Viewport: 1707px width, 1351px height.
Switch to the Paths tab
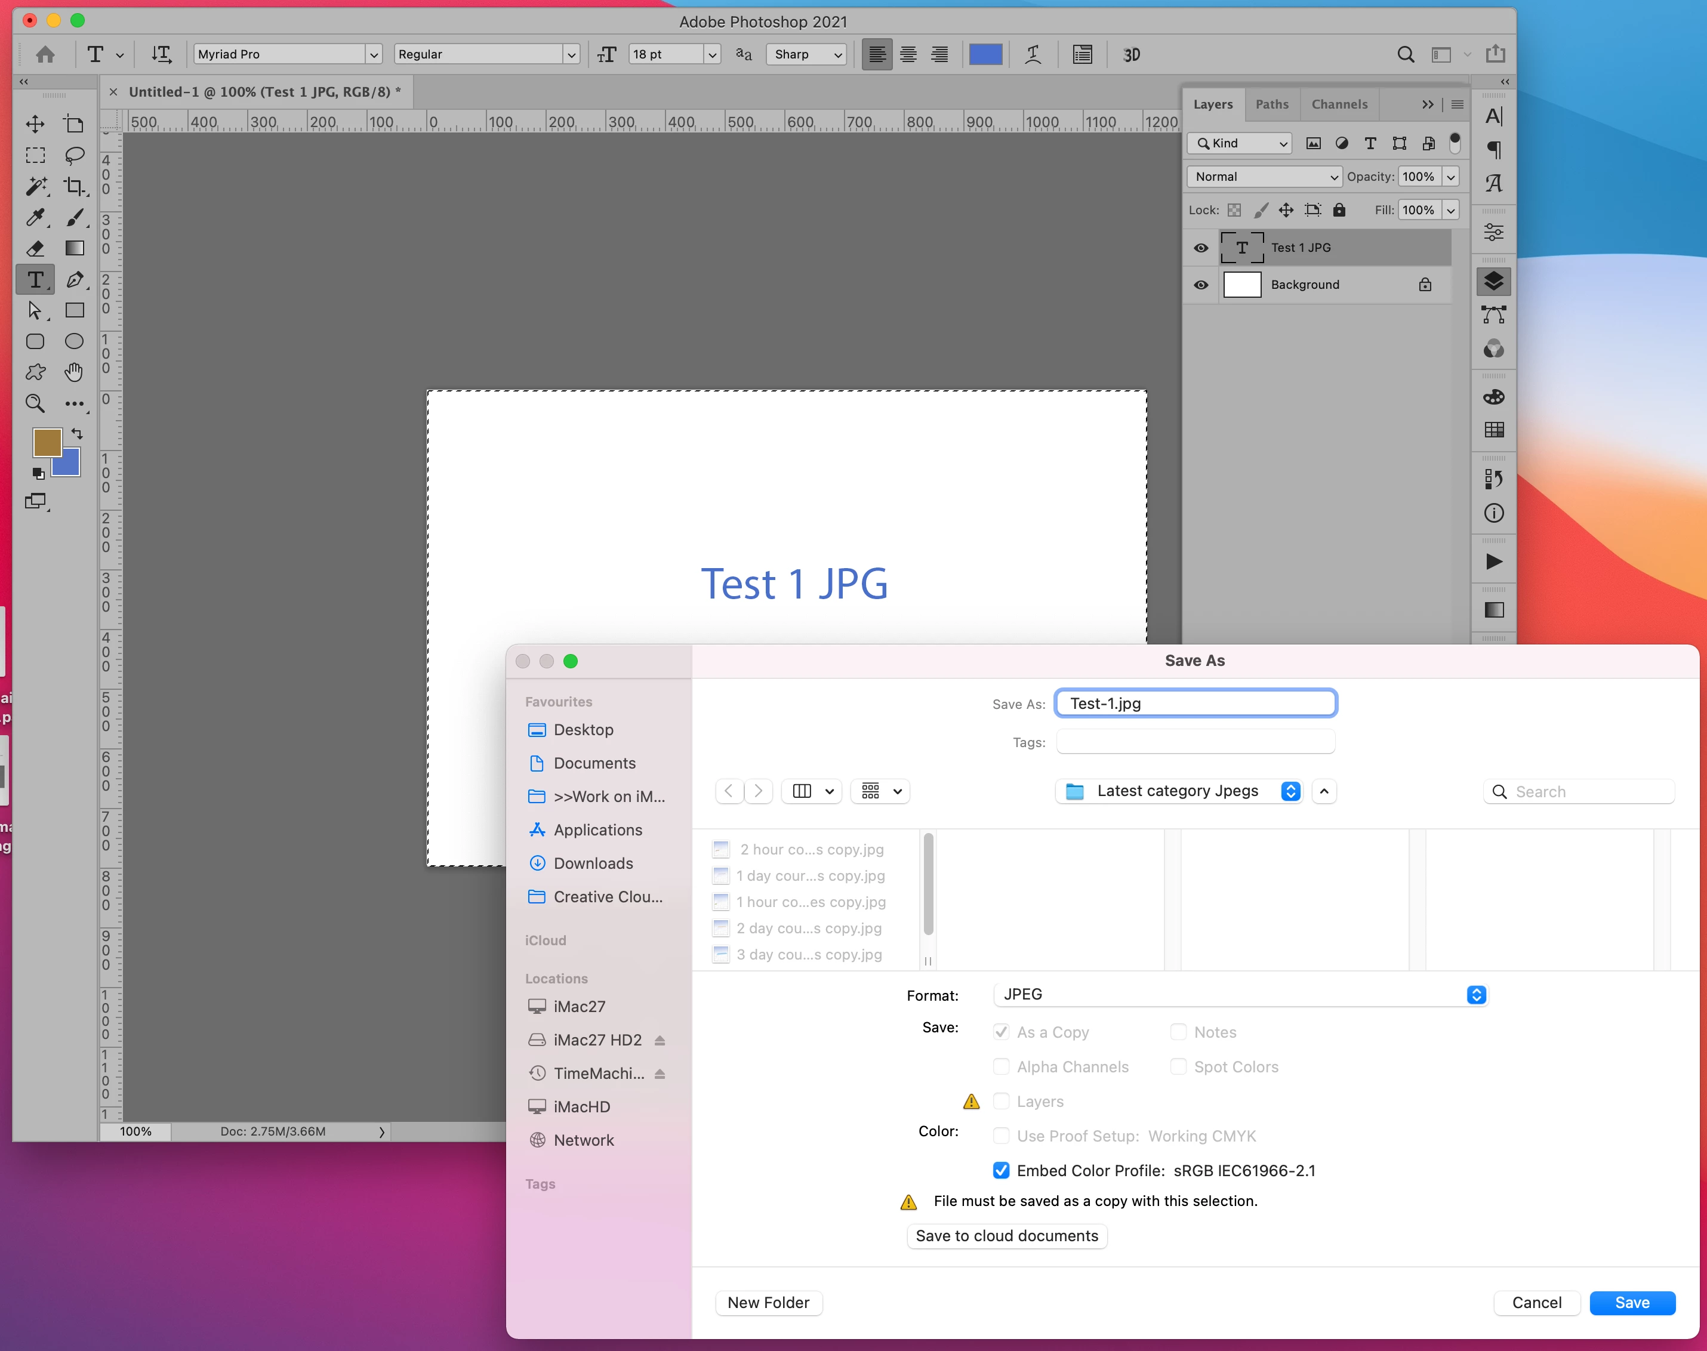coord(1271,104)
